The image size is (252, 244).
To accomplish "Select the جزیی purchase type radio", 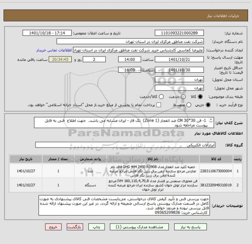I will tap(208, 105).
